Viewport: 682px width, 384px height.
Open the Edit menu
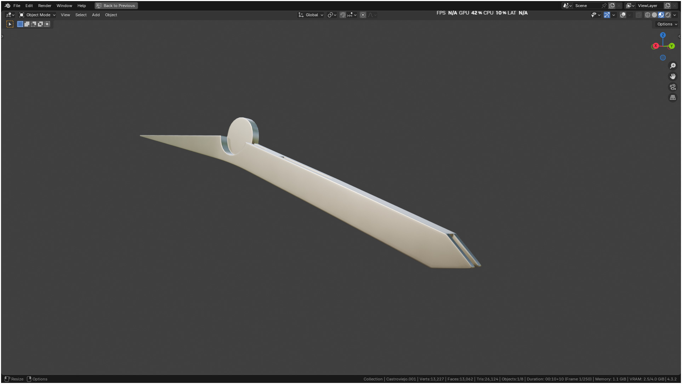point(29,6)
